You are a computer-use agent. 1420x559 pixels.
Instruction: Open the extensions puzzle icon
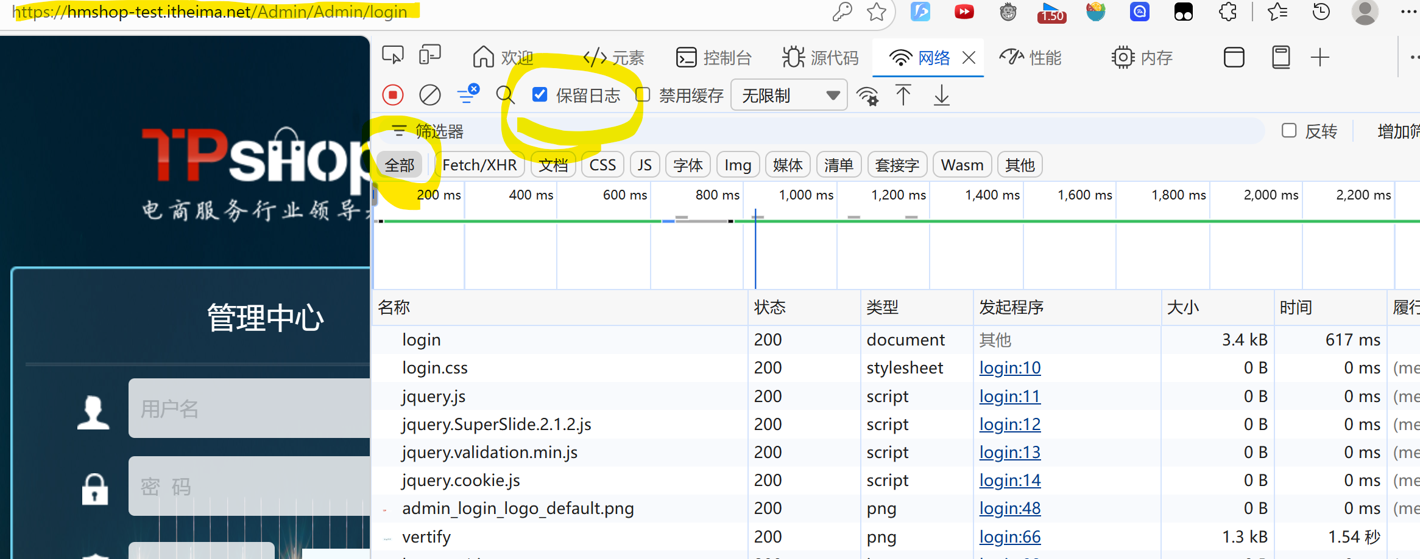[x=1227, y=12]
